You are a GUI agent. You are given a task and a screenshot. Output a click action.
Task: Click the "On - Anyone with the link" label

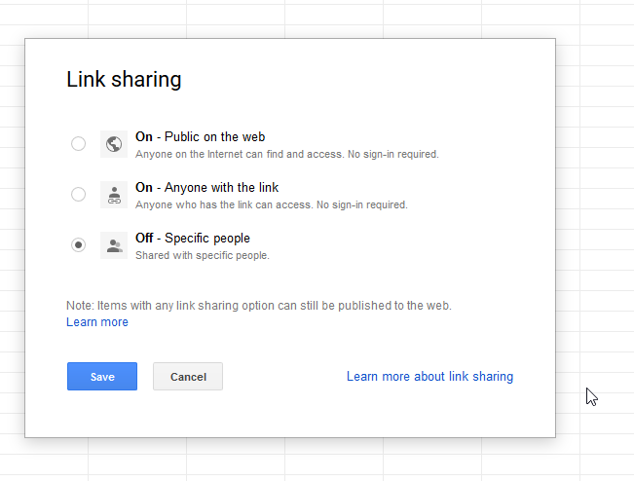click(207, 188)
